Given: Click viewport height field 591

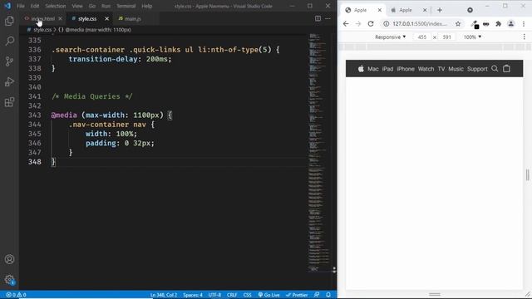Looking at the screenshot, I should pos(447,37).
